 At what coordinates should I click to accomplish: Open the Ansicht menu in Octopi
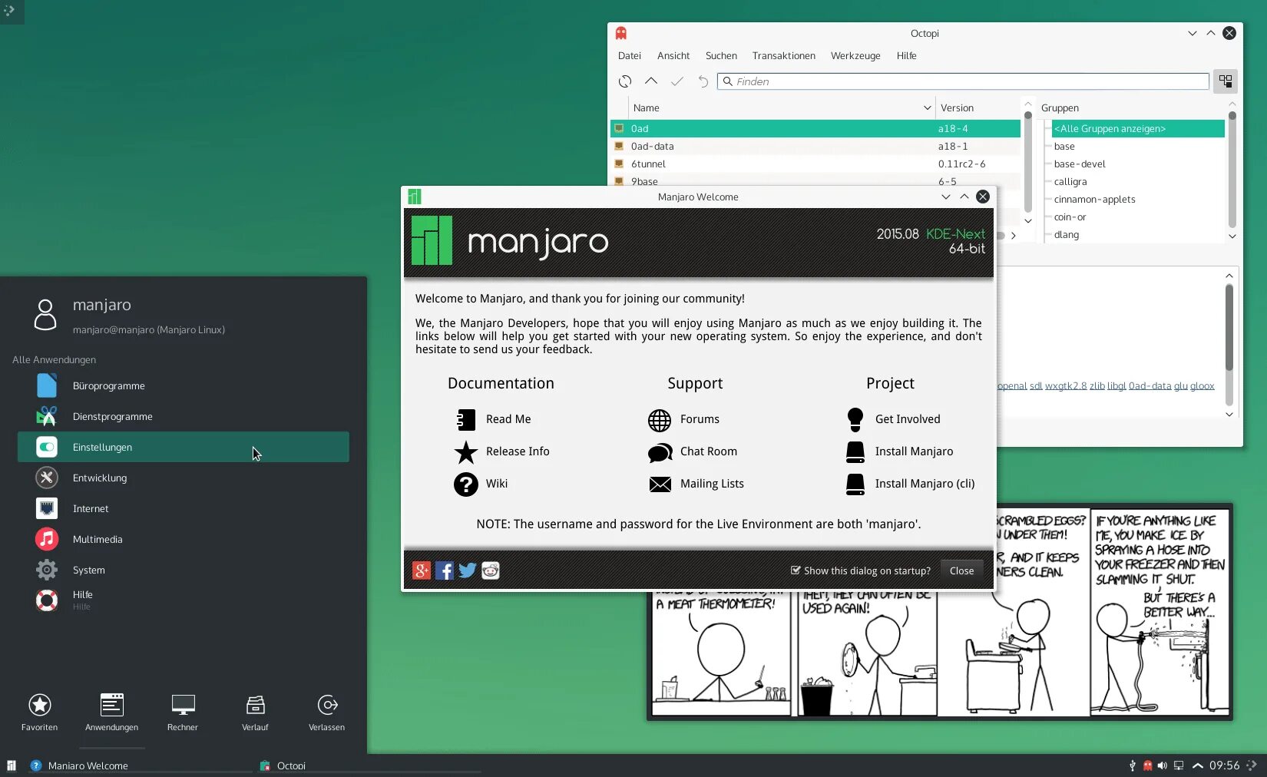coord(673,56)
